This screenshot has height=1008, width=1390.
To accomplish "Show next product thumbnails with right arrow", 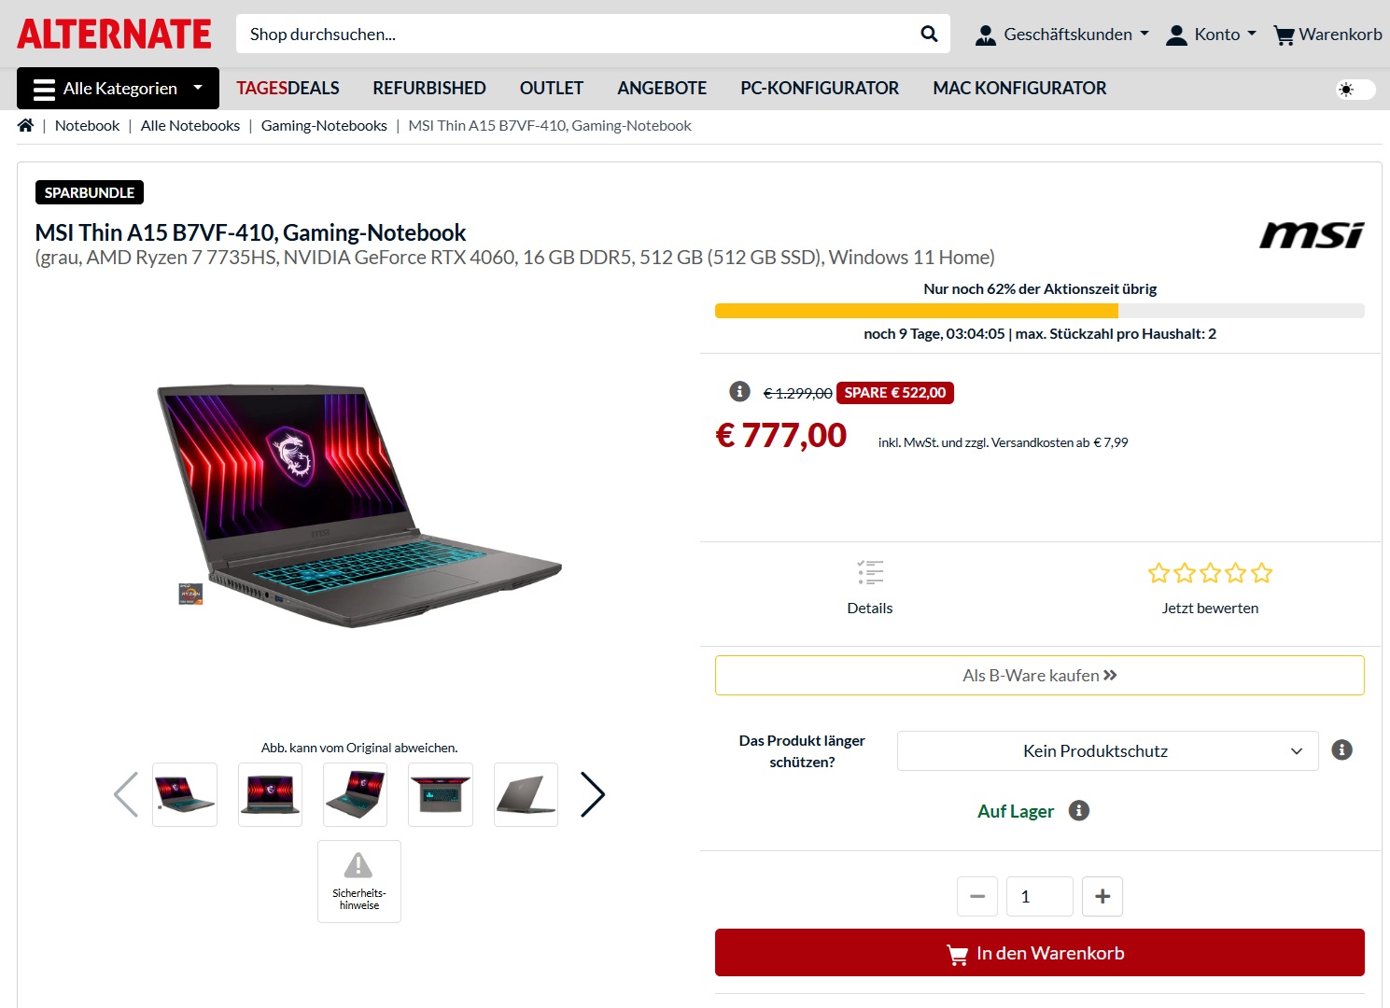I will [x=593, y=794].
